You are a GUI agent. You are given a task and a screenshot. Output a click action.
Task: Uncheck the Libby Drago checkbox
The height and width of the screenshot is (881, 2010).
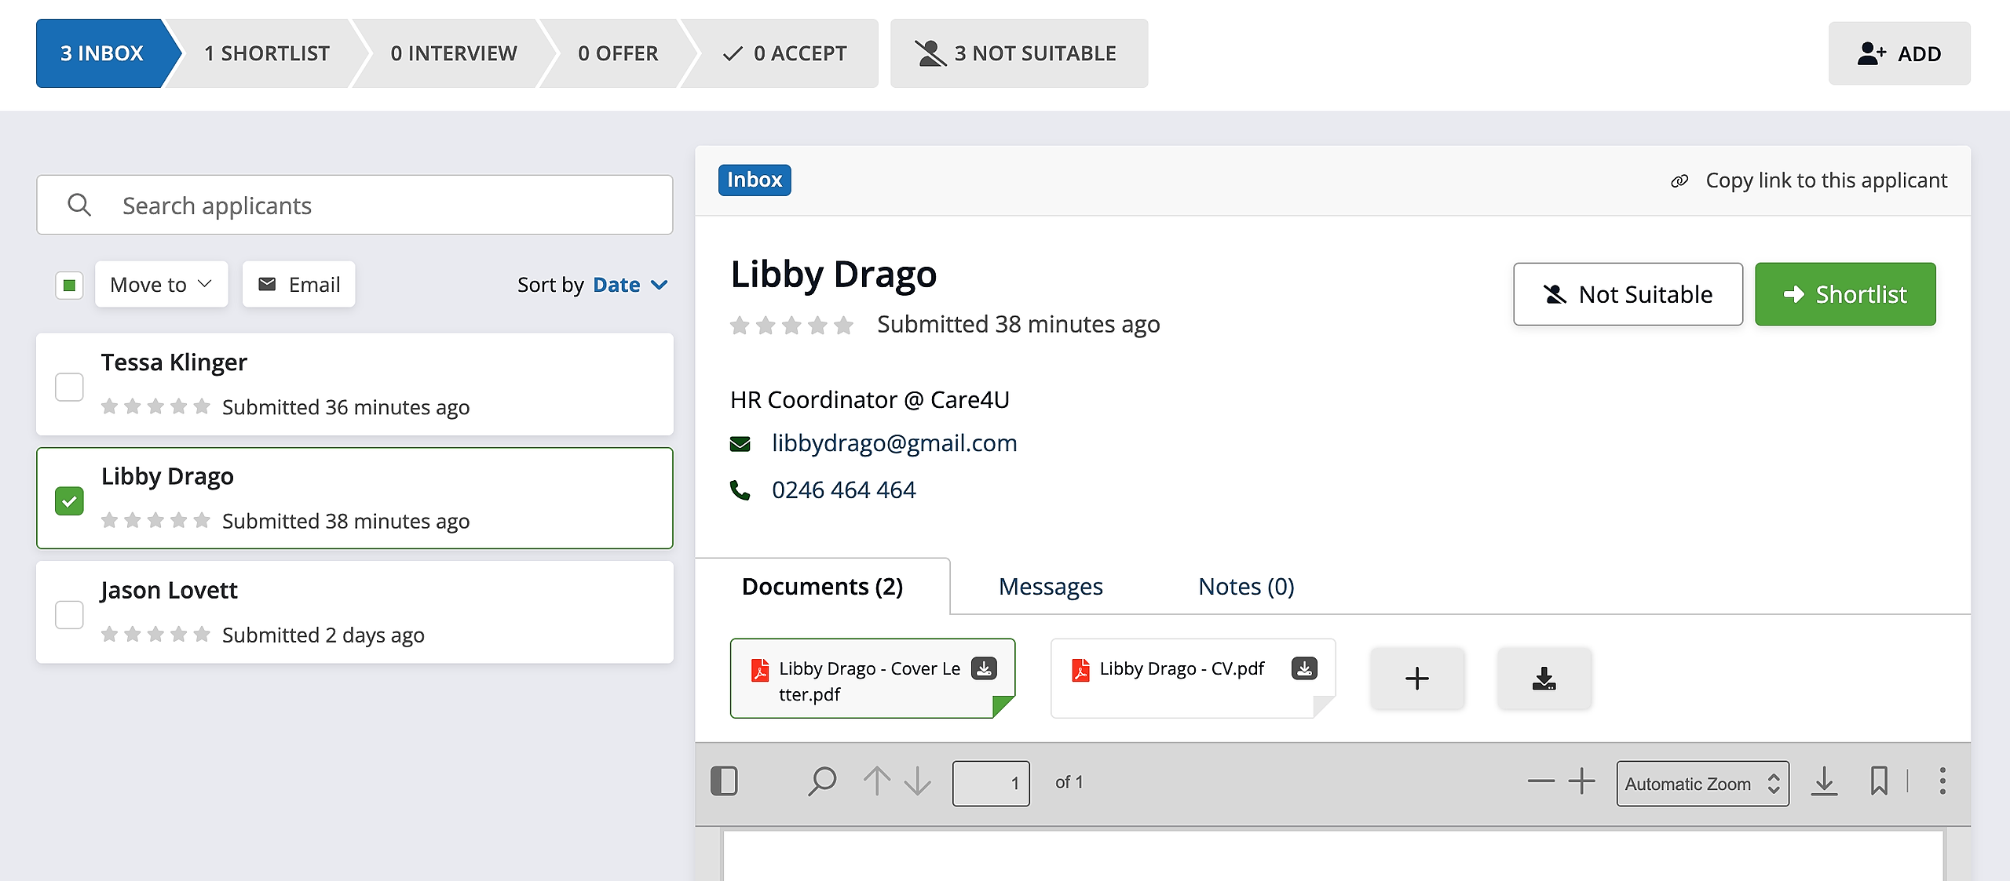(x=69, y=501)
